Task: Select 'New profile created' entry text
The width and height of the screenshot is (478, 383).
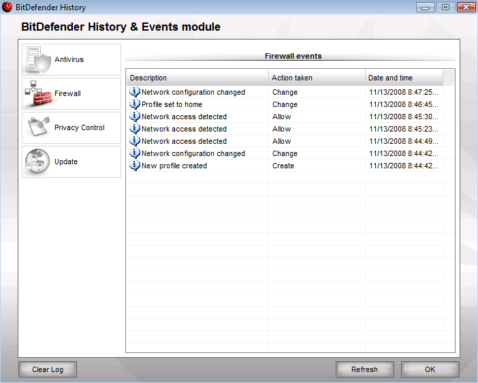Action: (174, 166)
